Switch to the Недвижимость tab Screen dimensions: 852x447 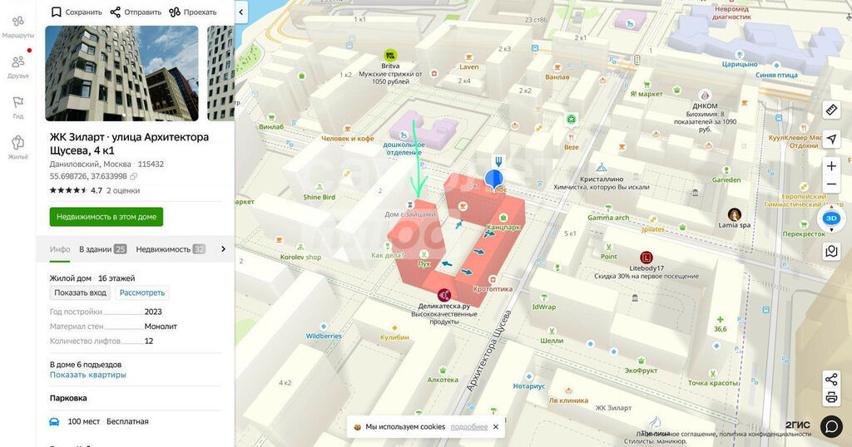[171, 249]
